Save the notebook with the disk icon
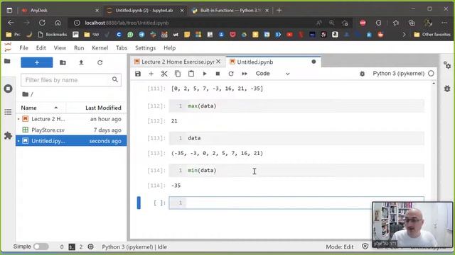455x255 pixels. click(x=138, y=74)
